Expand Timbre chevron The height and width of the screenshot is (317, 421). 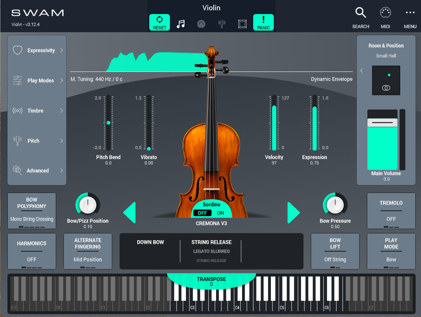pos(61,111)
